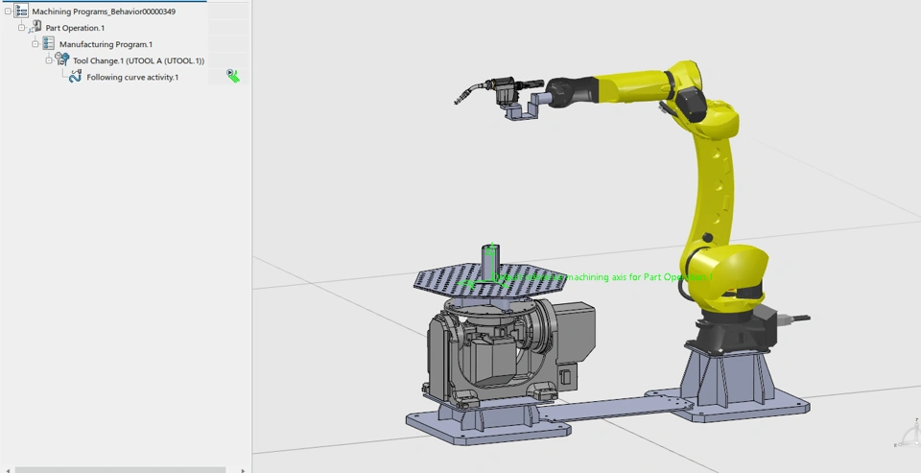Click the green reference machining axis label
Image resolution: width=921 pixels, height=473 pixels.
tap(602, 276)
